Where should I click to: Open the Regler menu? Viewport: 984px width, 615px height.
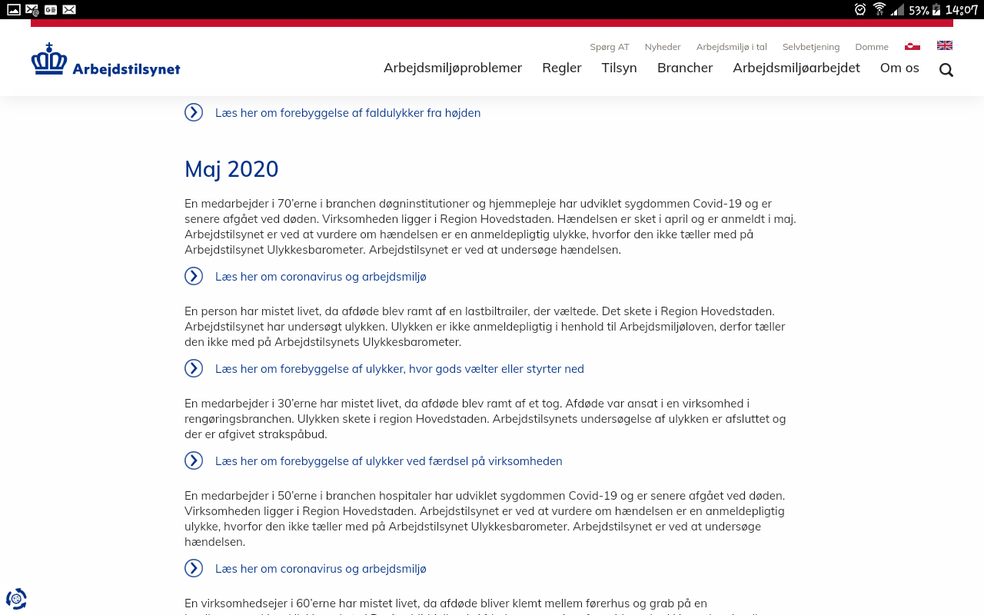coord(562,68)
